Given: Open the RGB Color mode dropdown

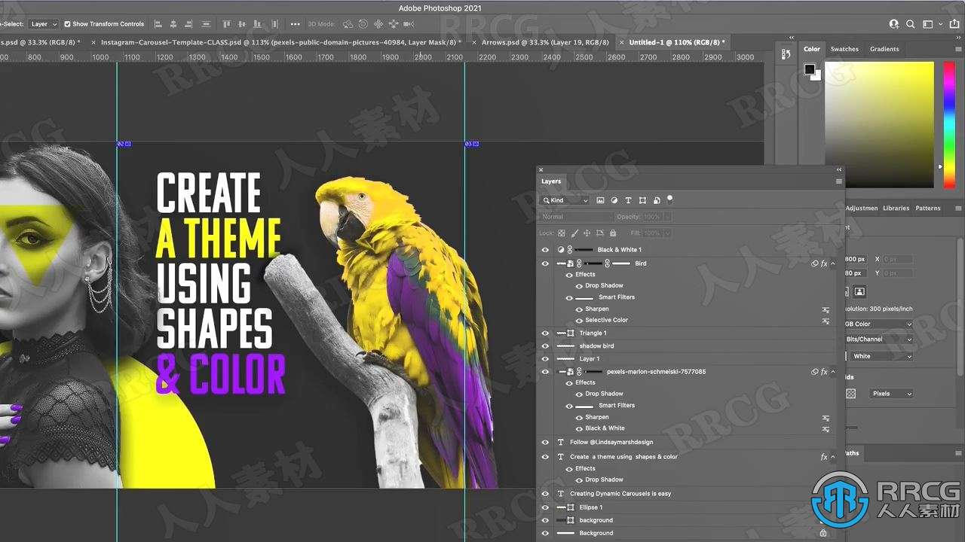Looking at the screenshot, I should coord(878,324).
